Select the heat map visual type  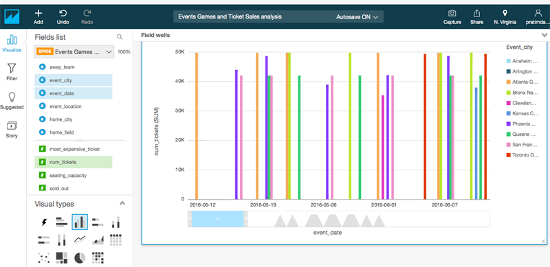point(98,258)
